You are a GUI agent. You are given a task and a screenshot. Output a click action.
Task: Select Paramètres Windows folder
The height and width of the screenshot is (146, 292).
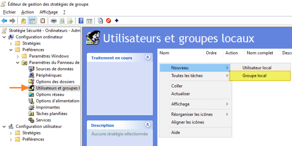pos(49,56)
